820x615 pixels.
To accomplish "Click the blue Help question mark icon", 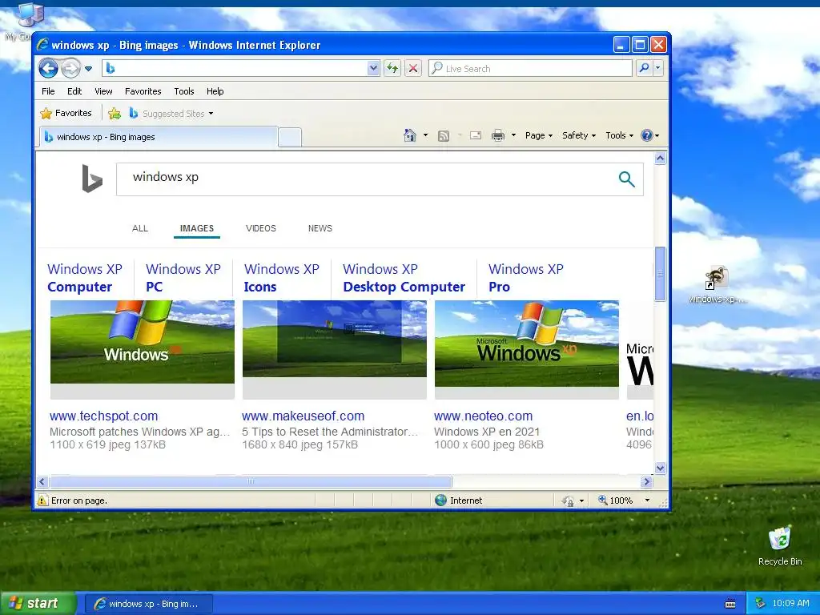I will click(x=647, y=135).
